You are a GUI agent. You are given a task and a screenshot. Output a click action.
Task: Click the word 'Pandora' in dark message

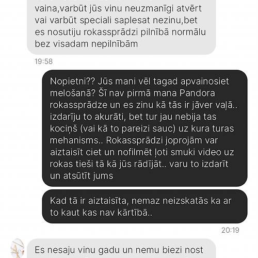pyautogui.click(x=197, y=93)
